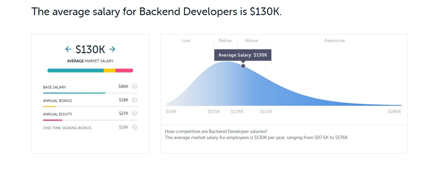This screenshot has height=170, width=426.
Task: Open the Base Salary help icon
Action: [x=135, y=87]
